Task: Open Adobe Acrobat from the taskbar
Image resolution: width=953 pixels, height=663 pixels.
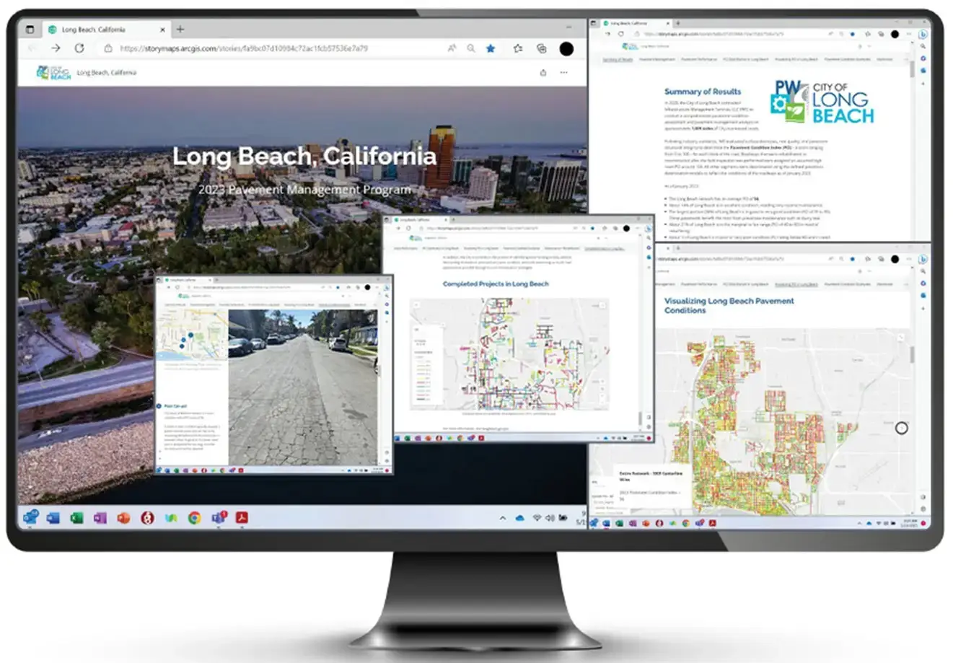Action: (242, 517)
